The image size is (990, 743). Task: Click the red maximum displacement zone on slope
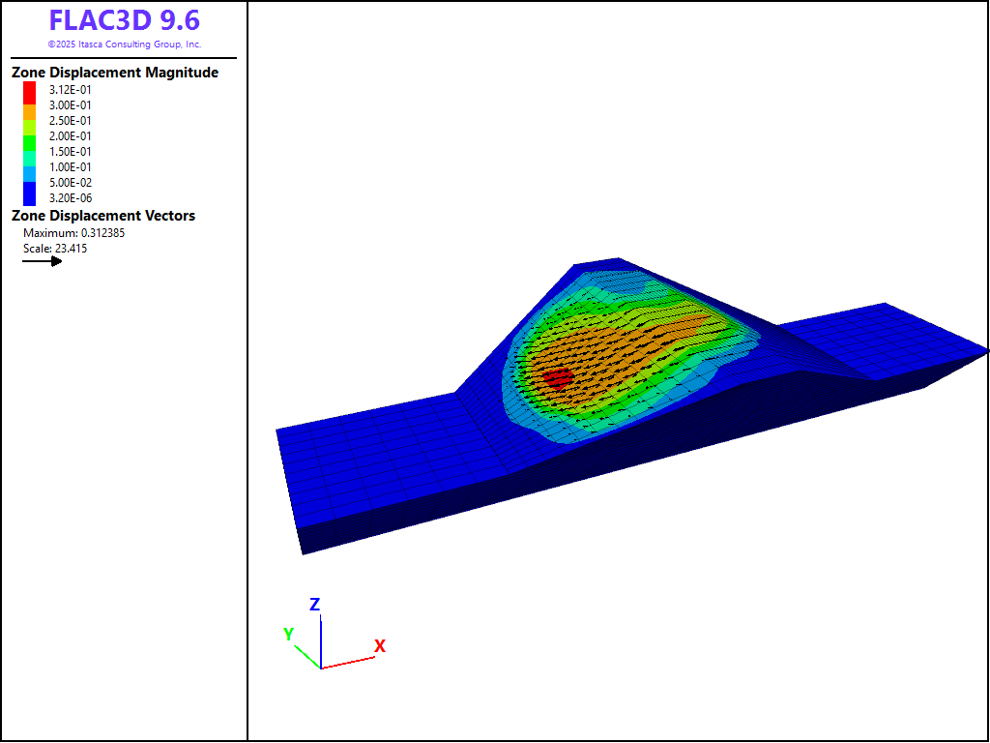coord(557,377)
